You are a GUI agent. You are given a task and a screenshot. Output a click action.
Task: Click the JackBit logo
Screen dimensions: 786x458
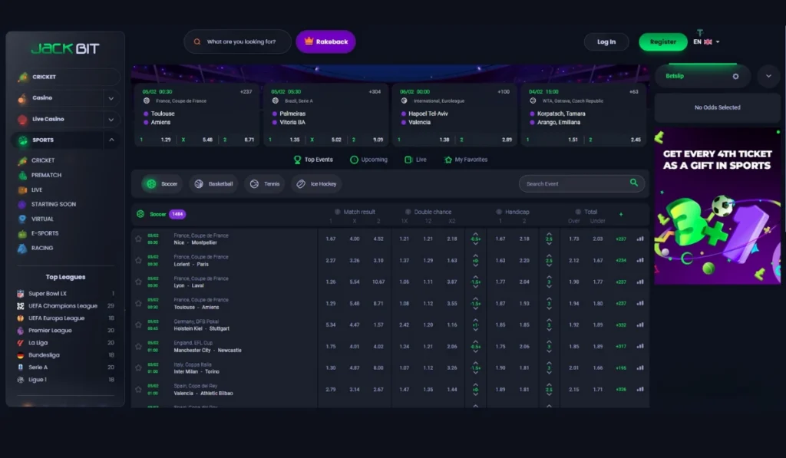pos(65,48)
